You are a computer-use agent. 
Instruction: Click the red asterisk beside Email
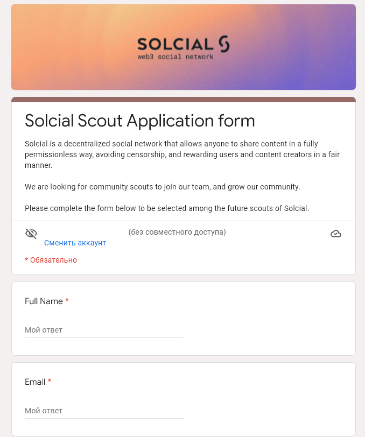pos(50,382)
